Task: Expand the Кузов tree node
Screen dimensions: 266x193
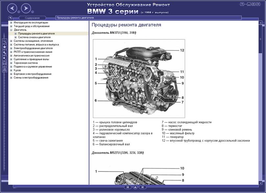Action: click(11, 70)
